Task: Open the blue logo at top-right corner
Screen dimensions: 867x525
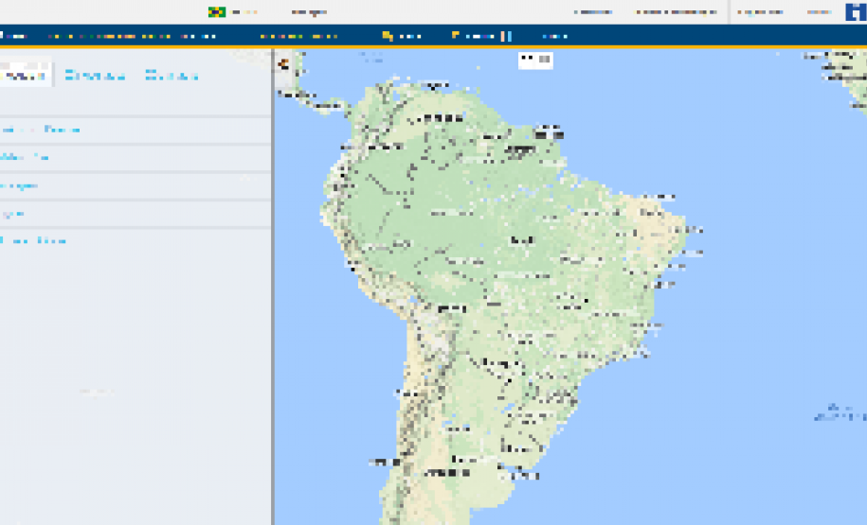Action: [856, 11]
